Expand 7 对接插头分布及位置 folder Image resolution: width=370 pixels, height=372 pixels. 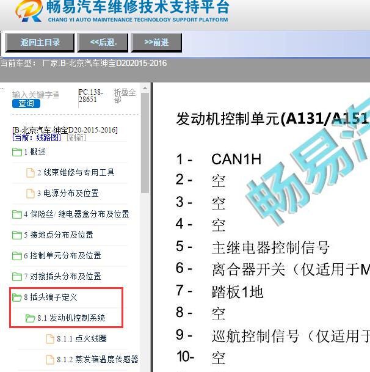[x=62, y=276]
